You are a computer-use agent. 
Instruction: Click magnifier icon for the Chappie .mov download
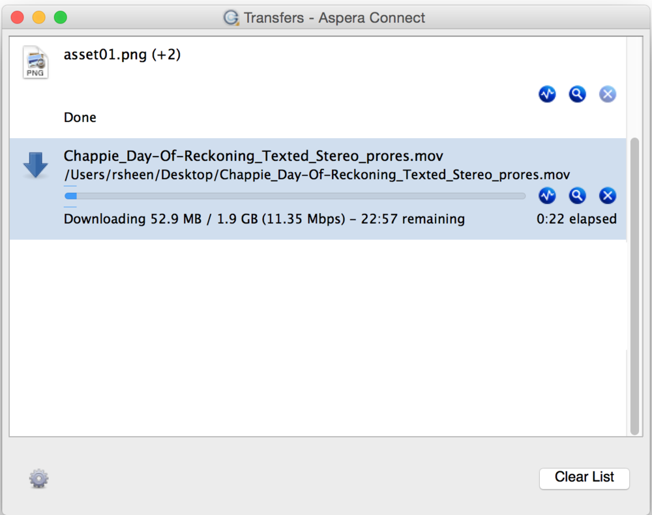coord(577,196)
